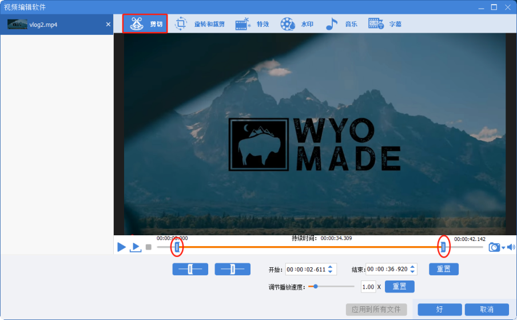The width and height of the screenshot is (517, 320).
Task: Click the 重置 button beside end time
Action: click(x=443, y=269)
